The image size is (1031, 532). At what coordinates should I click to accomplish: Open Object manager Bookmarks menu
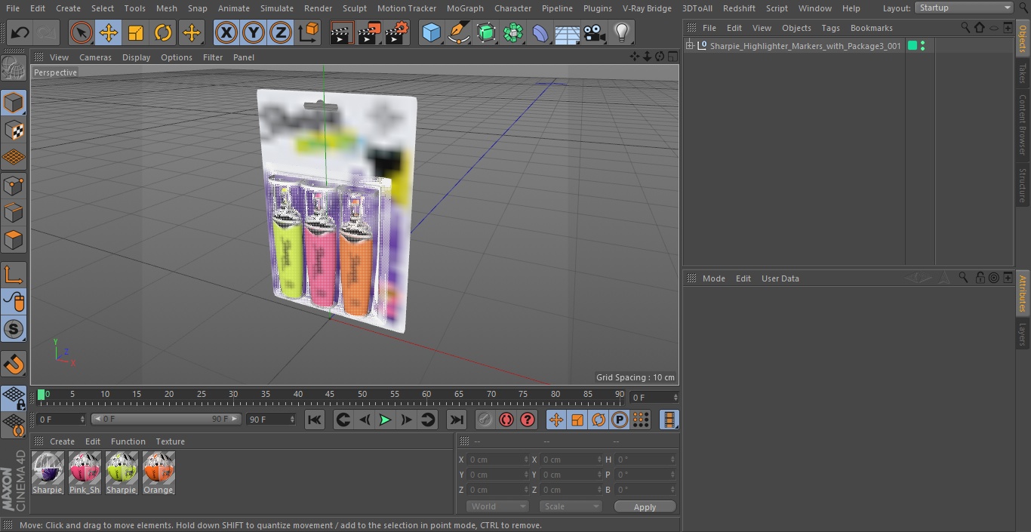871,28
